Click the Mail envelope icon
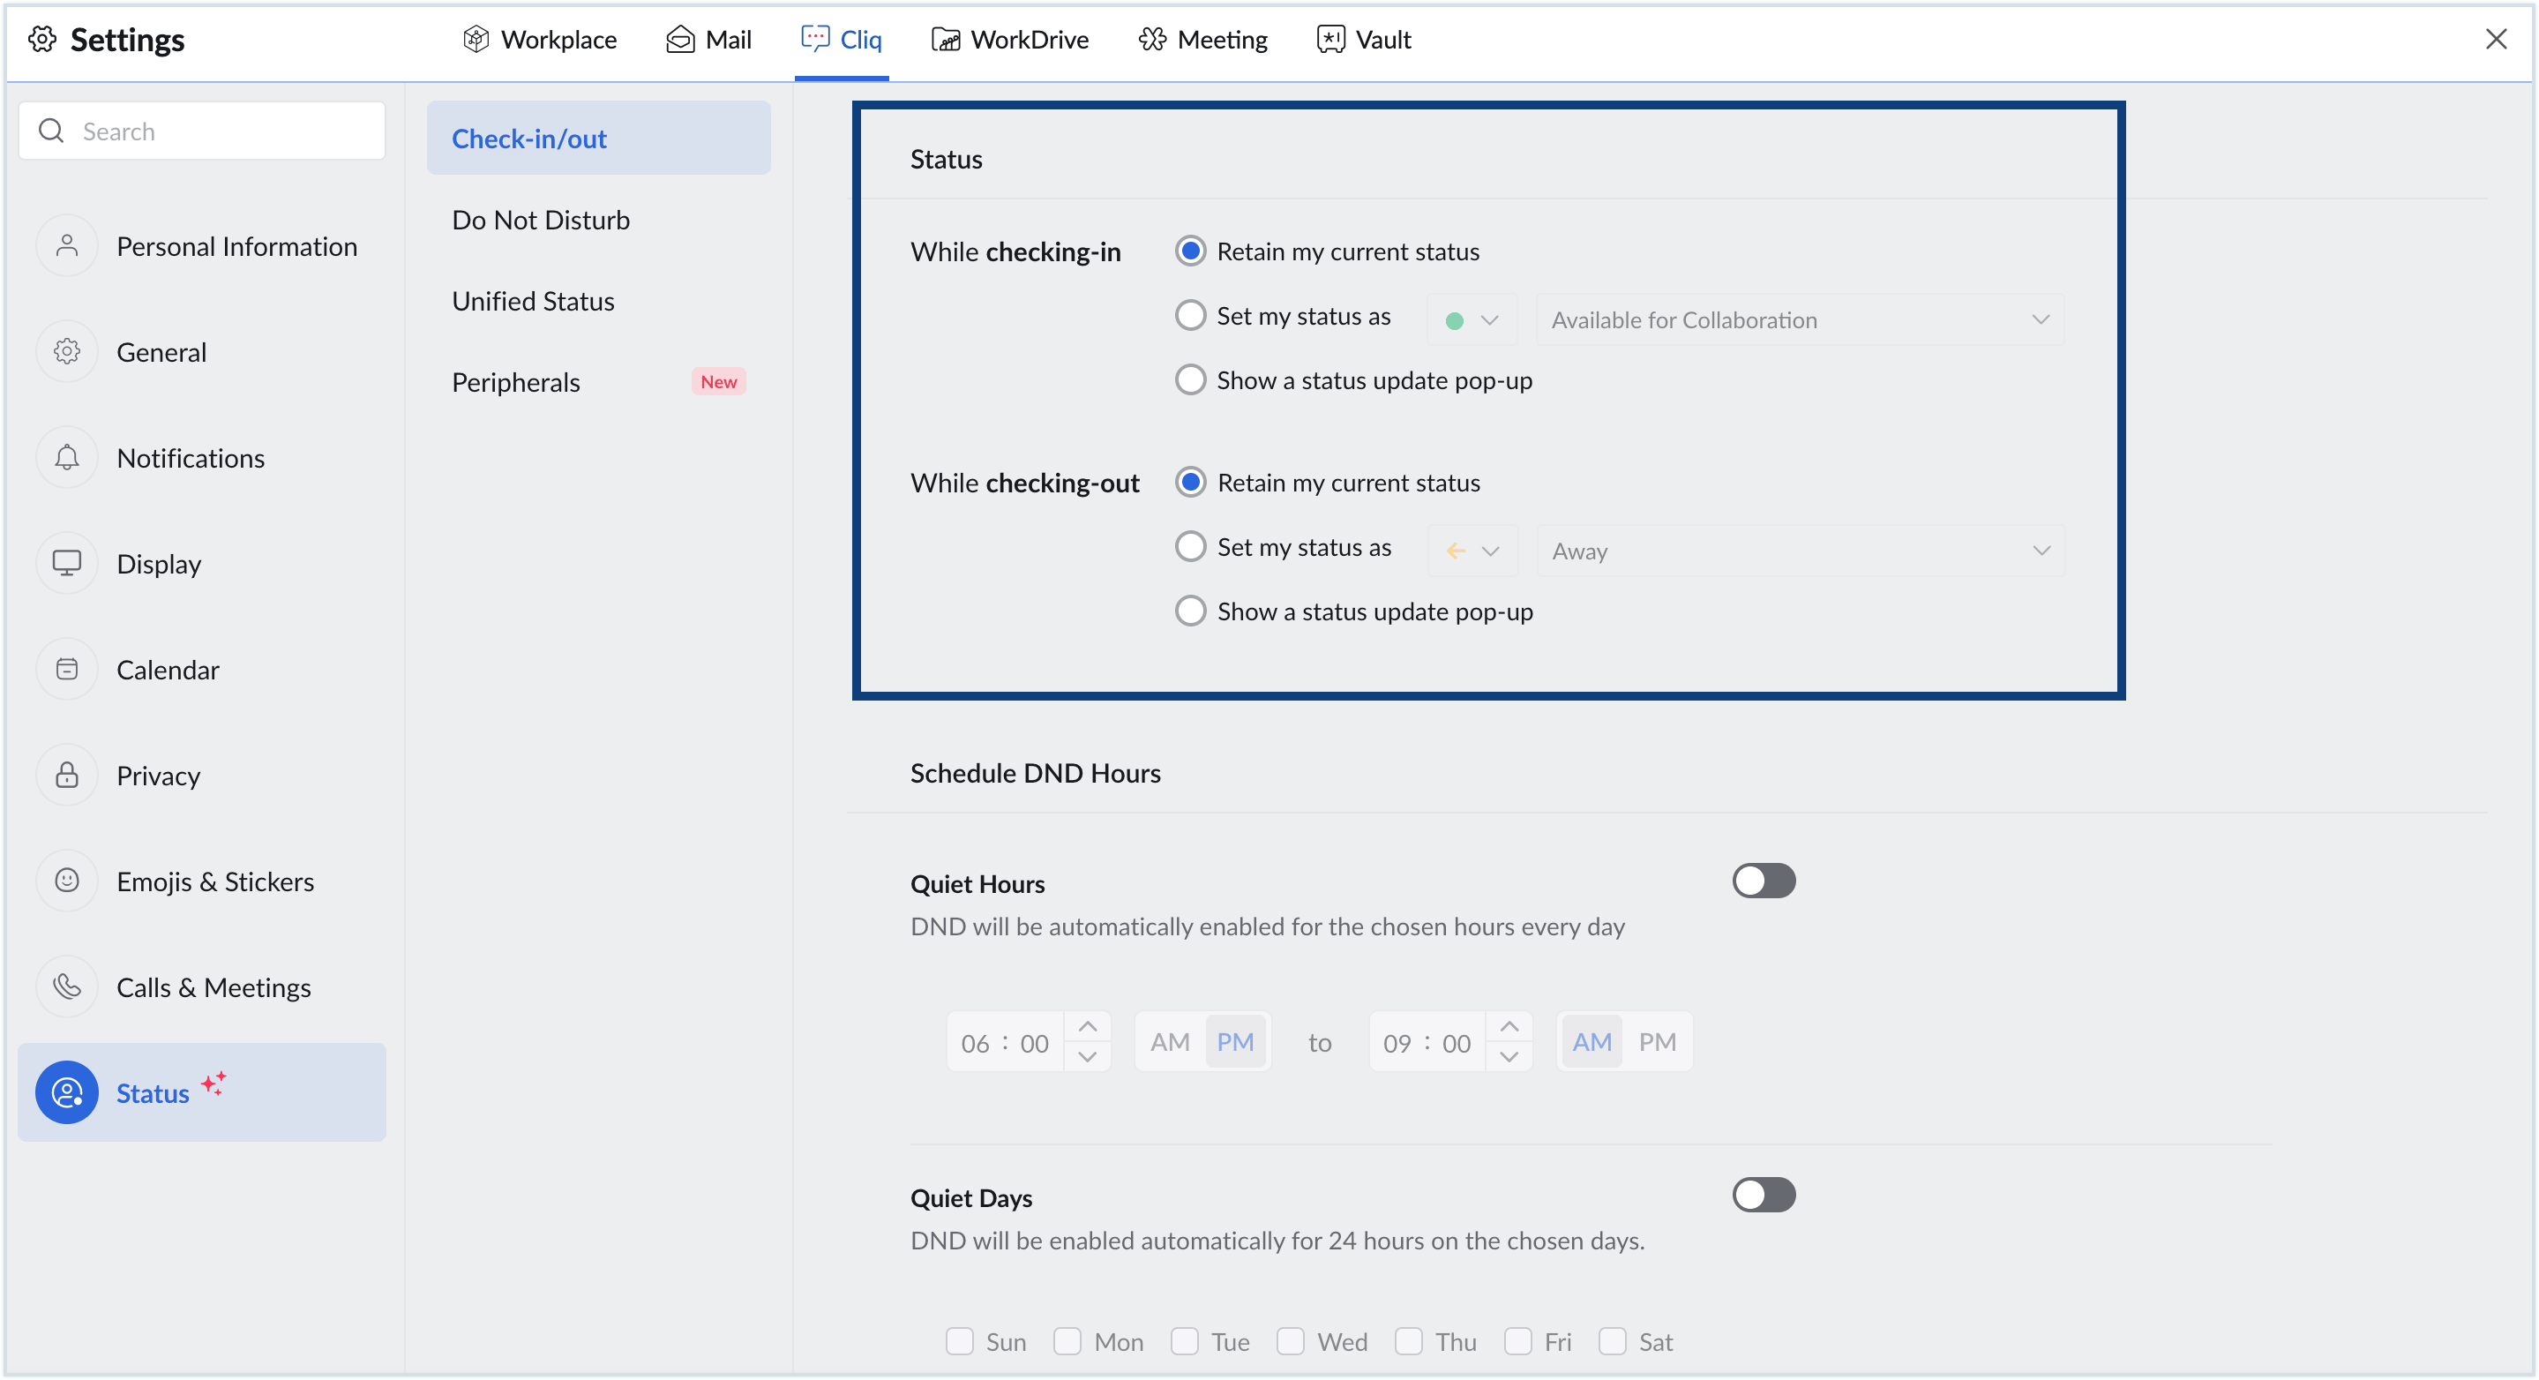Viewport: 2539px width, 1380px height. (680, 40)
